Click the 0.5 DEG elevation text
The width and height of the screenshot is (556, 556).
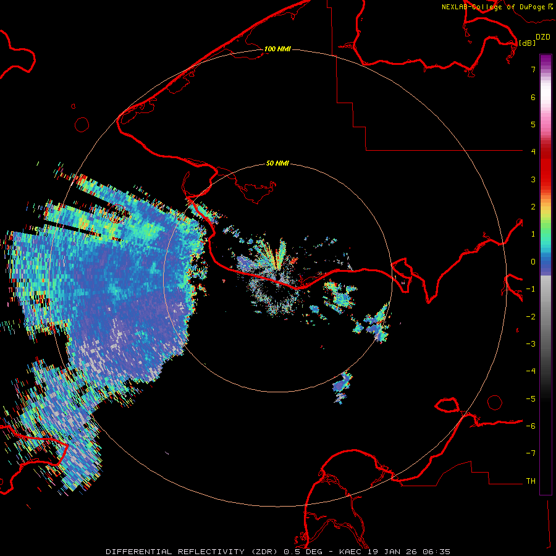(x=303, y=552)
